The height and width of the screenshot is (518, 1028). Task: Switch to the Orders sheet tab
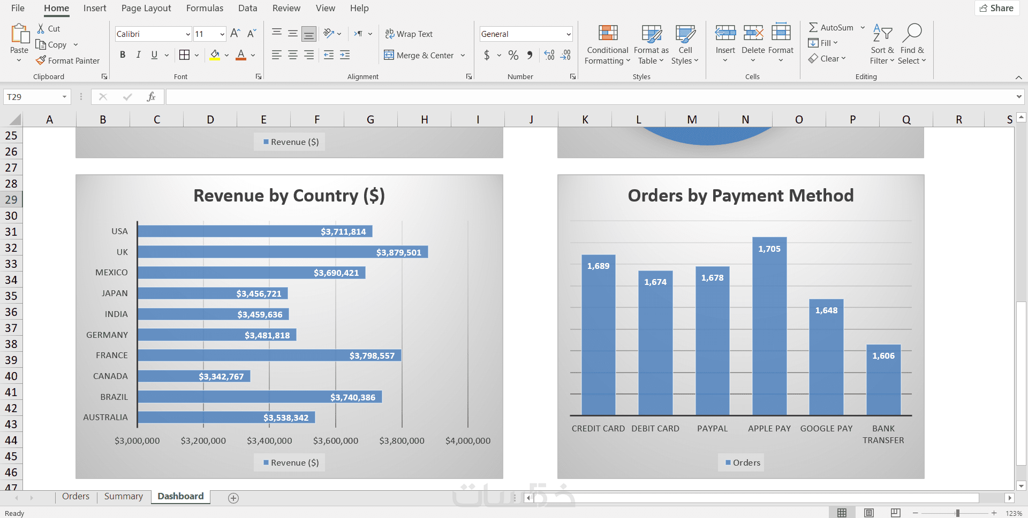pyautogui.click(x=76, y=497)
